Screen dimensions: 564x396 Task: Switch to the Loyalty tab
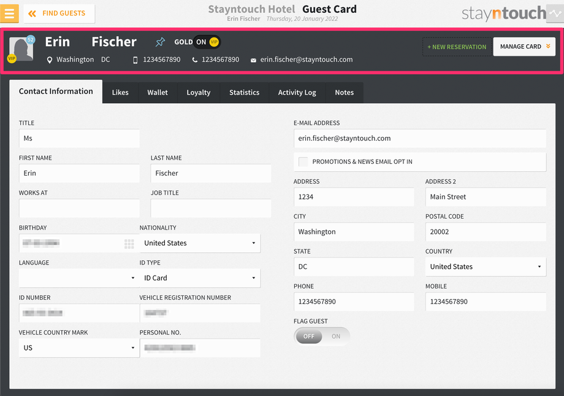click(199, 93)
